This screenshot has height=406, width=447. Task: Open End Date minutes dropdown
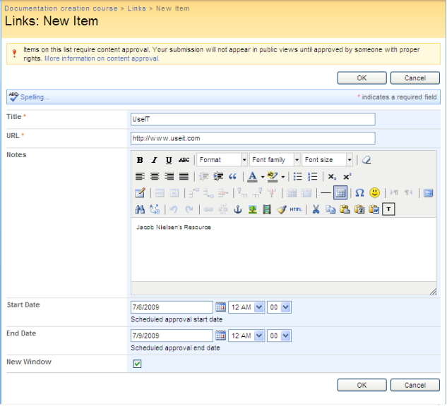[x=279, y=336]
